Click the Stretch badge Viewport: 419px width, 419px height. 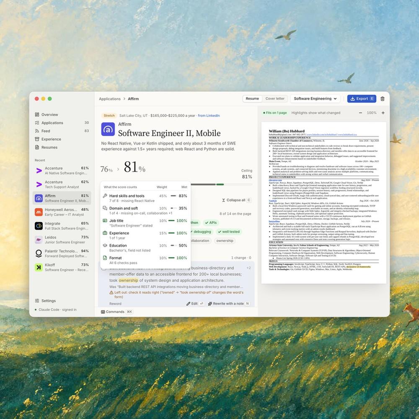[x=109, y=116]
